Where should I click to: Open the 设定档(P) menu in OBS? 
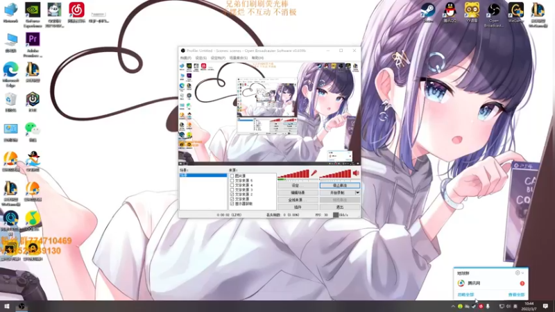(218, 58)
